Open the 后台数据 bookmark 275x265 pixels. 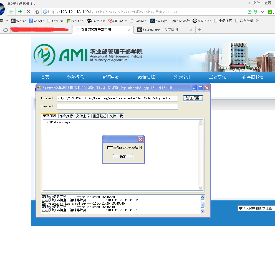coord(244,21)
